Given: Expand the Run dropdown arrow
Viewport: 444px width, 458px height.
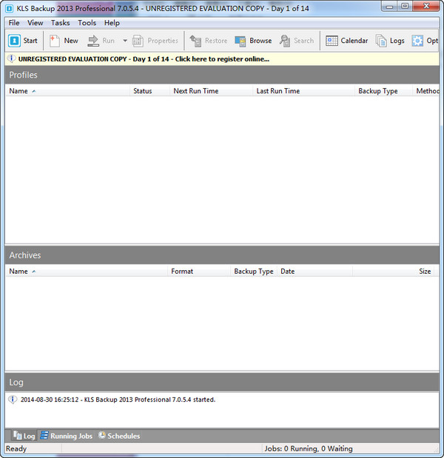Looking at the screenshot, I should [x=125, y=41].
